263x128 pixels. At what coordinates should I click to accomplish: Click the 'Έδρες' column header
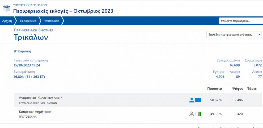click(252, 89)
